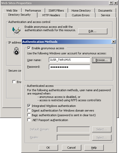Switch to the Web Site tab
Screen dimensions: 119x153
coord(12,11)
